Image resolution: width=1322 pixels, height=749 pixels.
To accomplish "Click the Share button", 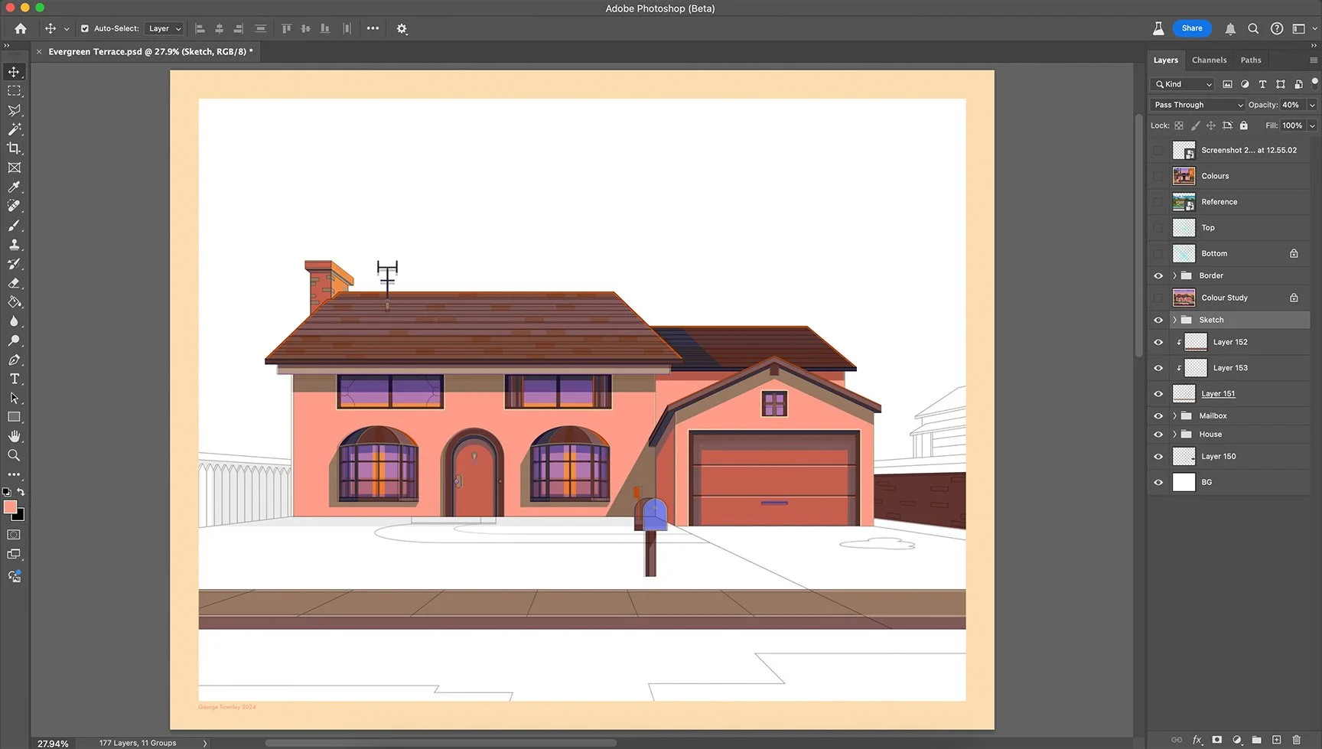I will tap(1192, 28).
